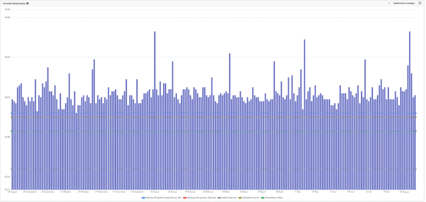Image resolution: width=426 pixels, height=202 pixels.
Task: Click the 10 März axis label
Action: click(226, 192)
